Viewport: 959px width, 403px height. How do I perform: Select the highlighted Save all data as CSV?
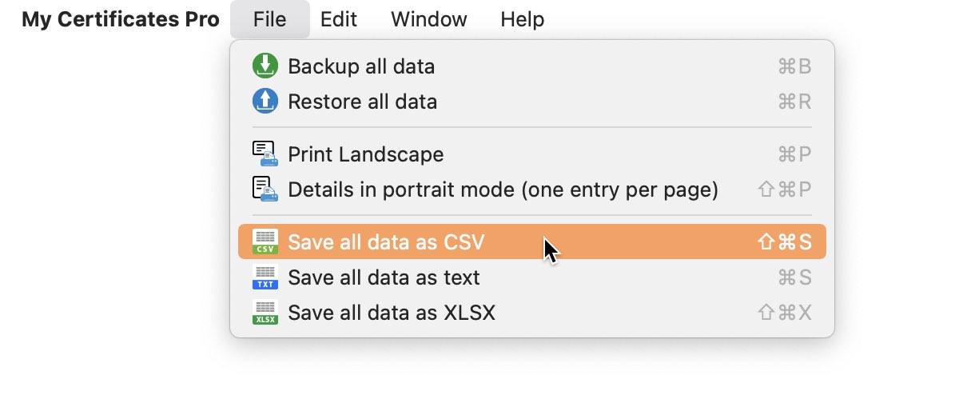[386, 241]
